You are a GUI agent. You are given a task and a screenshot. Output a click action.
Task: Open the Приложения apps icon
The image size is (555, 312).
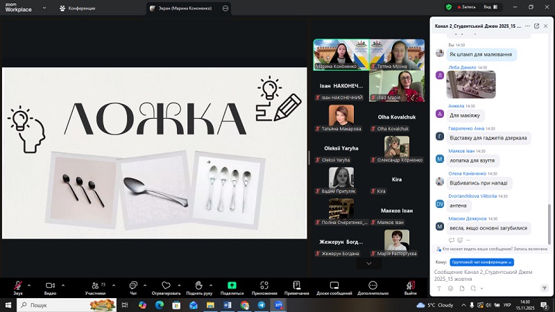click(264, 285)
